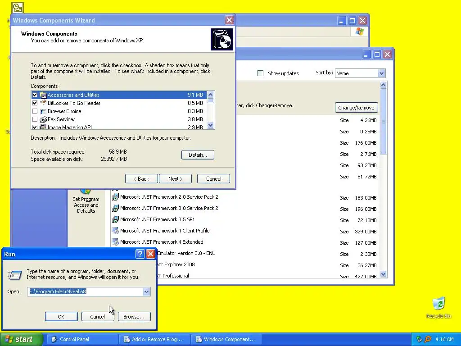Click the BitLocker To Go Reader icon

[x=43, y=103]
